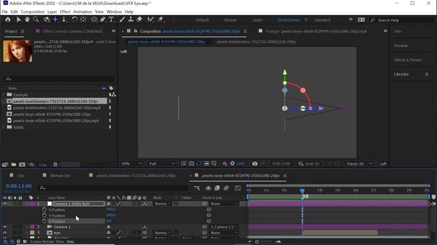Image resolution: width=437 pixels, height=245 pixels.
Task: Toggle visibility eye of the eye layer
Action: click(5, 233)
